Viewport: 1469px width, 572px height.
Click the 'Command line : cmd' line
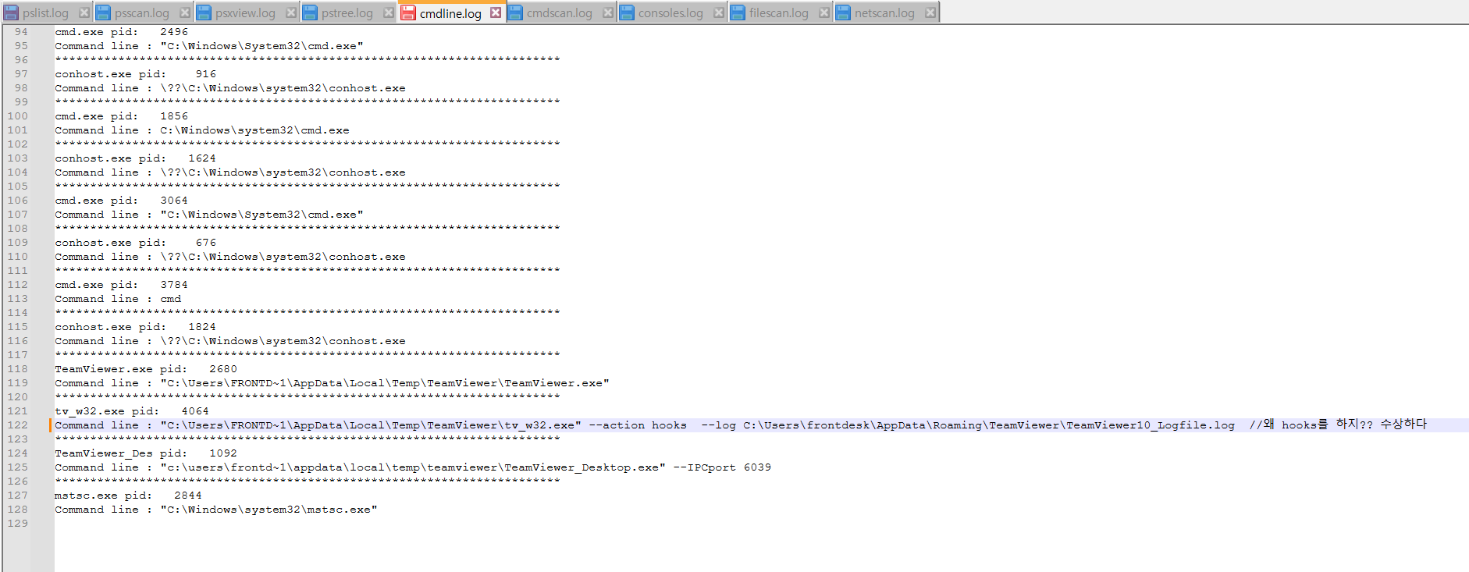click(118, 299)
